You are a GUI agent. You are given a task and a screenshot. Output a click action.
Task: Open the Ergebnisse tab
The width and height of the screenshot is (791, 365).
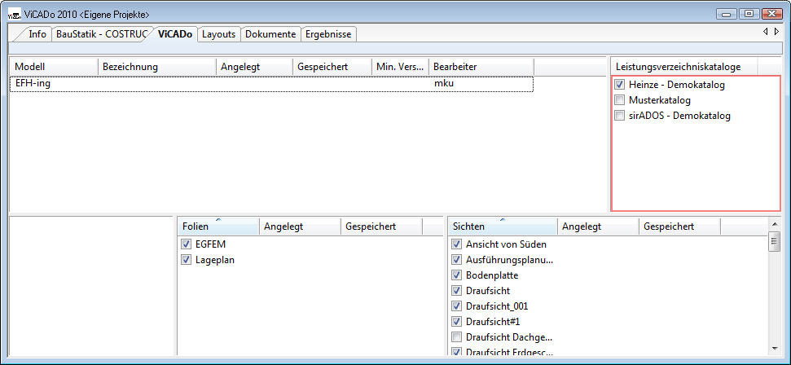click(328, 34)
